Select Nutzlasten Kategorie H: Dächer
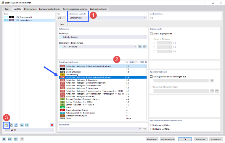Viewport: 225px width, 143px height. click(x=103, y=97)
